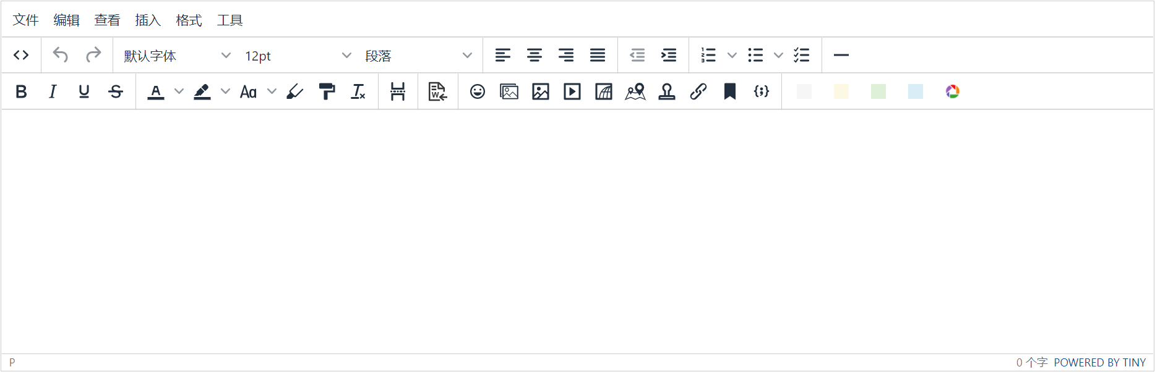The height and width of the screenshot is (372, 1155).
Task: Toggle bold formatting
Action: point(21,91)
